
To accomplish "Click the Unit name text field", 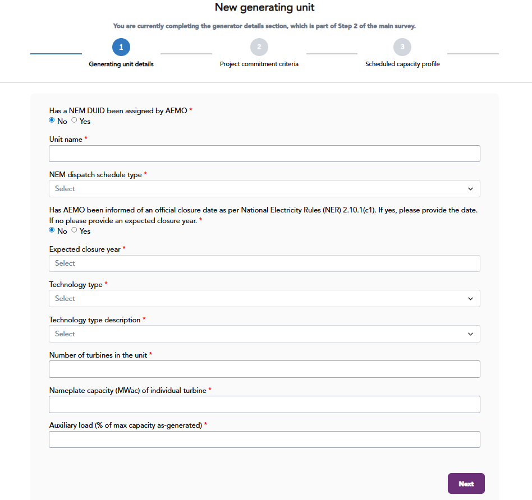I will (264, 154).
